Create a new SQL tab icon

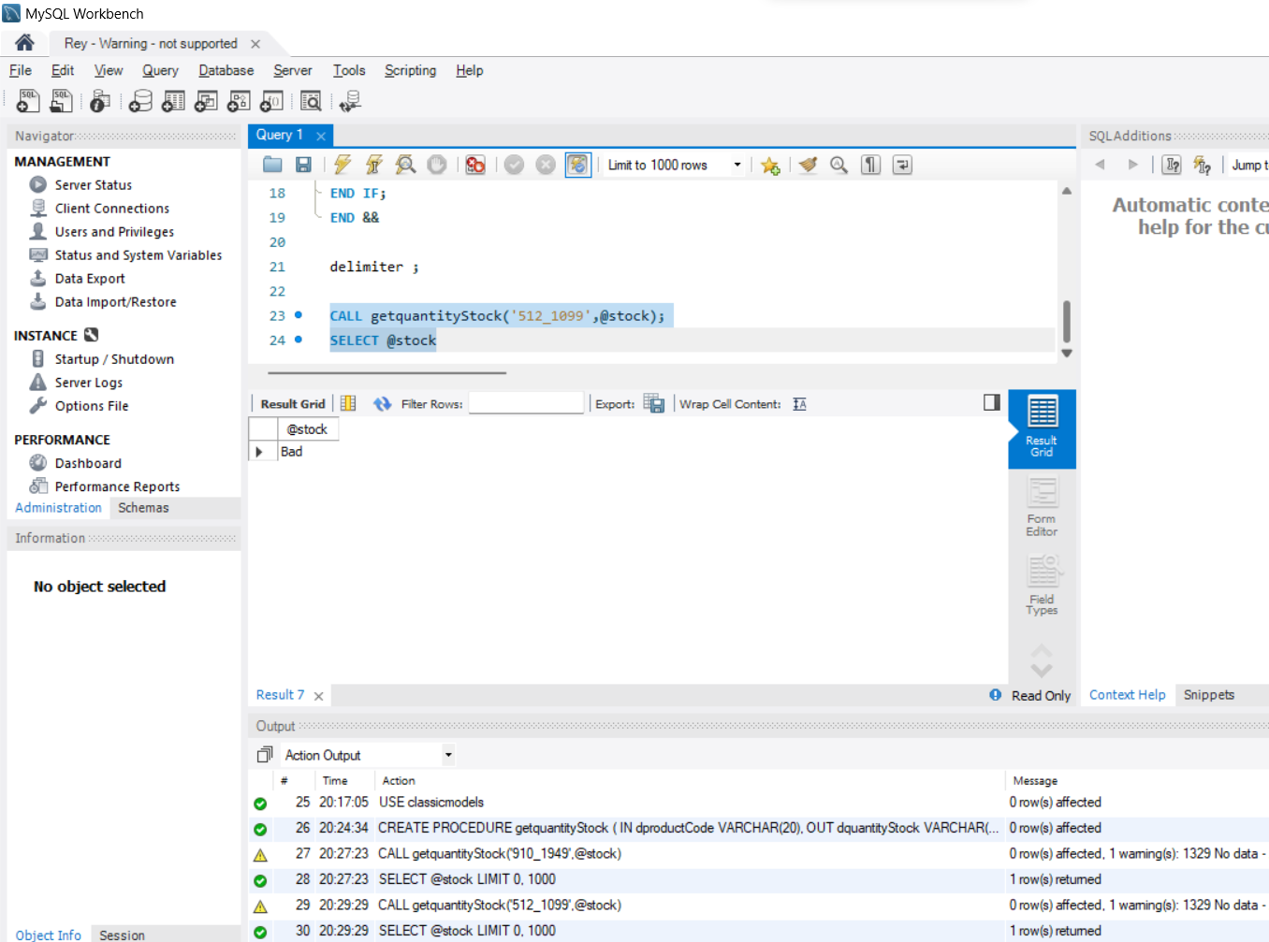pyautogui.click(x=29, y=101)
